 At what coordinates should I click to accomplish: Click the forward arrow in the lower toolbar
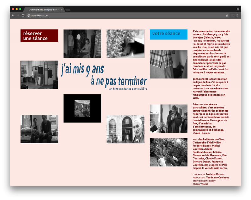tap(18, 15)
